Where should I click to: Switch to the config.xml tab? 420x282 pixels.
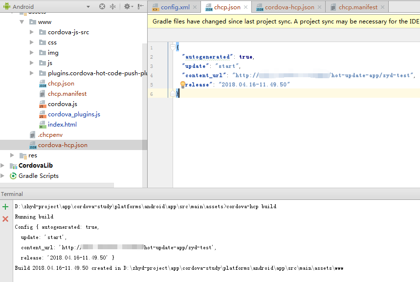[x=175, y=7]
